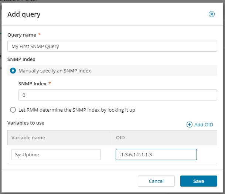Click the 'Manually specify an SNMP index' label

coord(55,71)
